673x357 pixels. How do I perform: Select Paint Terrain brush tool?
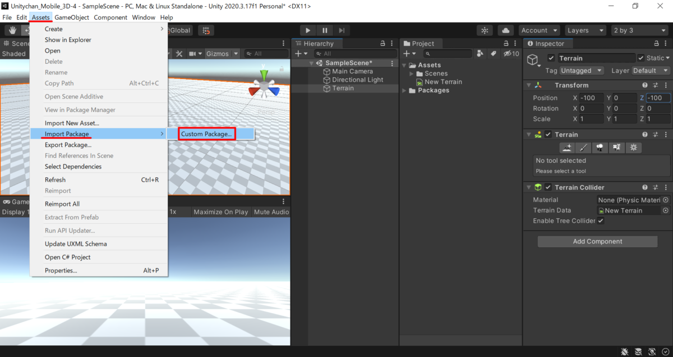(x=583, y=148)
